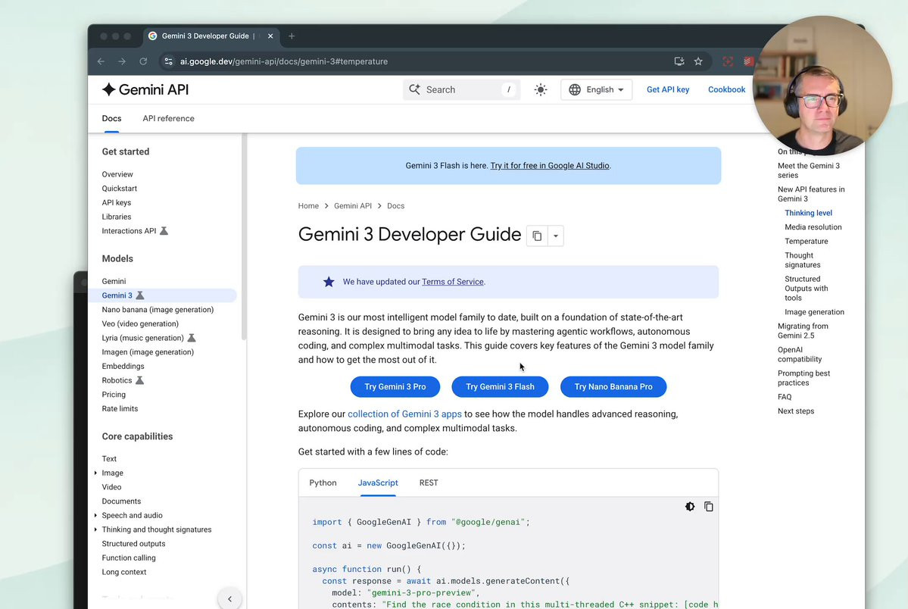The height and width of the screenshot is (609, 908).
Task: Open Libraries in the sidebar
Action: [117, 217]
